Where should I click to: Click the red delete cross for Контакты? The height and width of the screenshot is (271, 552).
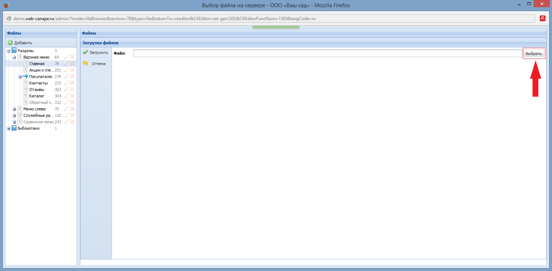72,83
